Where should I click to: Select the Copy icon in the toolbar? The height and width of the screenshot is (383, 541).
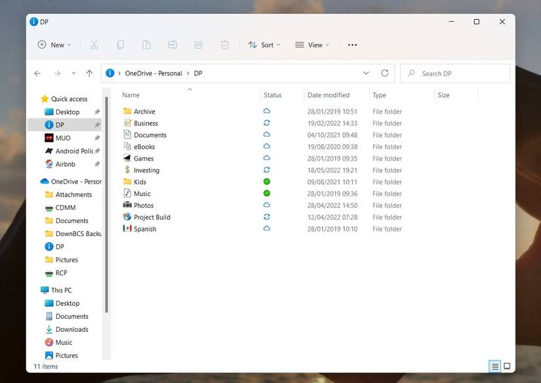(x=120, y=45)
